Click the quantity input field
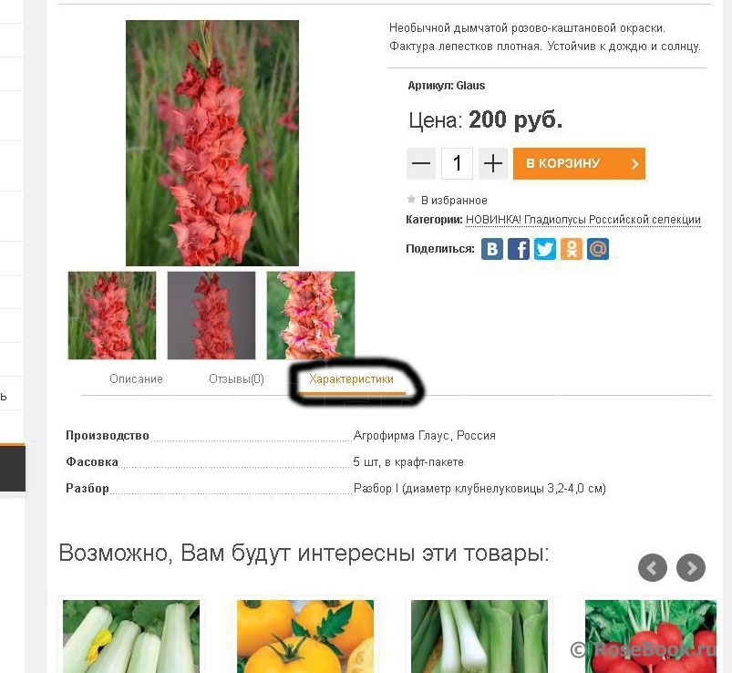 tap(457, 163)
